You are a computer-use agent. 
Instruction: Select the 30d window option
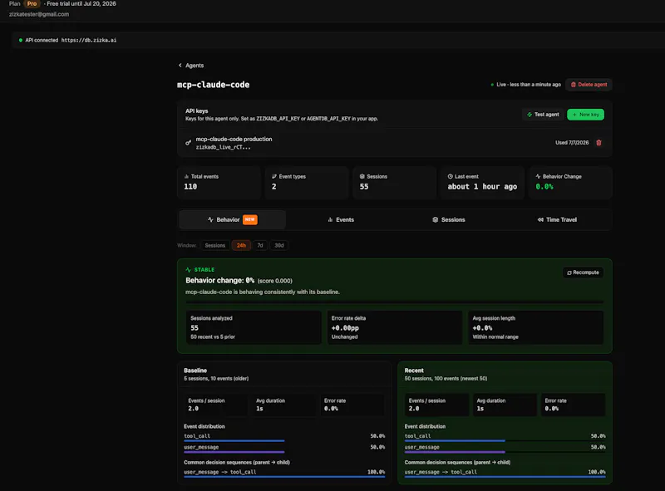[x=279, y=246]
